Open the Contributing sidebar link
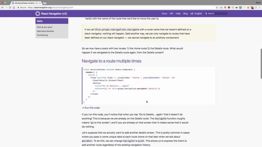Viewport: 262px width, 147px height. click(x=42, y=35)
